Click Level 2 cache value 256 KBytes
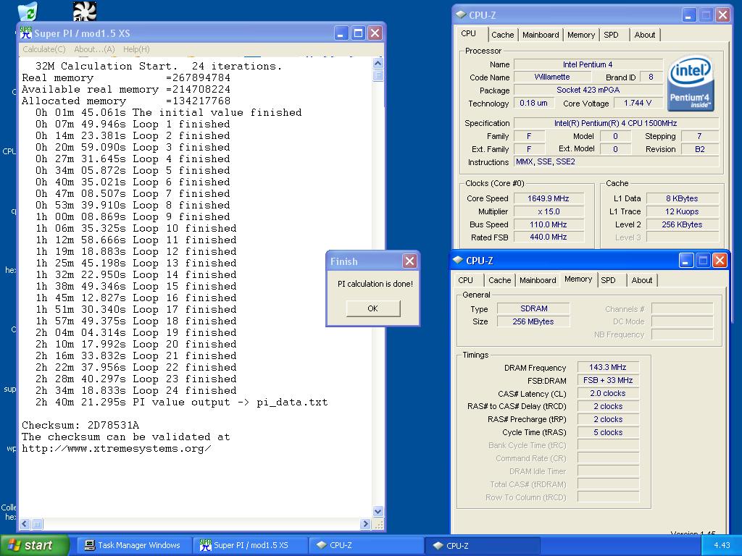 682,224
